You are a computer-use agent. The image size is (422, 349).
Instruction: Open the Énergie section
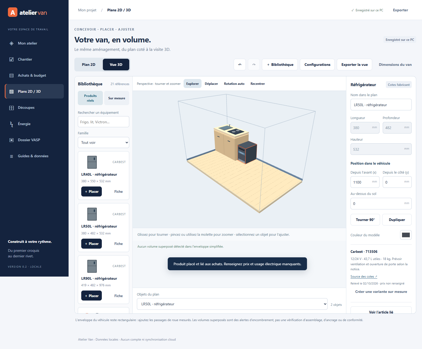34,124
